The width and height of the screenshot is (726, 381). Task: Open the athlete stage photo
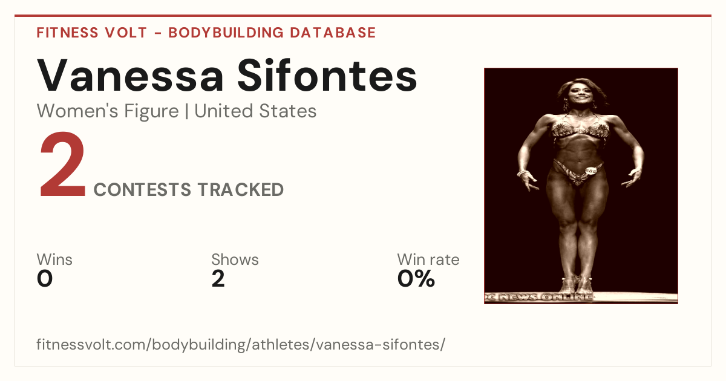click(x=581, y=186)
